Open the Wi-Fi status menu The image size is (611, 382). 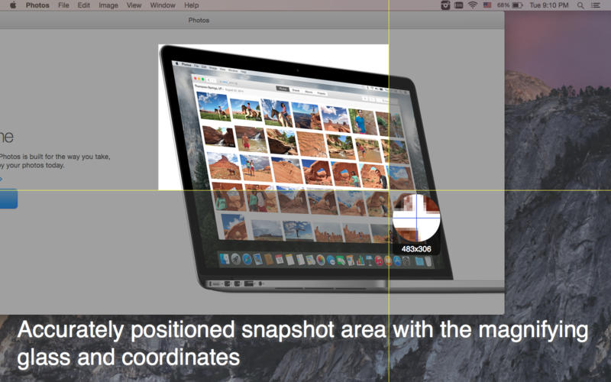tap(473, 5)
